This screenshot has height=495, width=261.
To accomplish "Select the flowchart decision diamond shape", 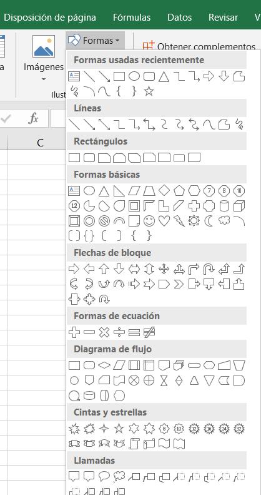I will tap(104, 365).
